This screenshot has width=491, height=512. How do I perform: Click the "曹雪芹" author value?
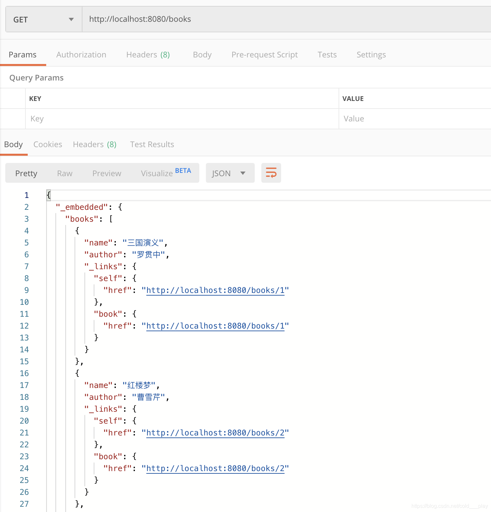(148, 397)
